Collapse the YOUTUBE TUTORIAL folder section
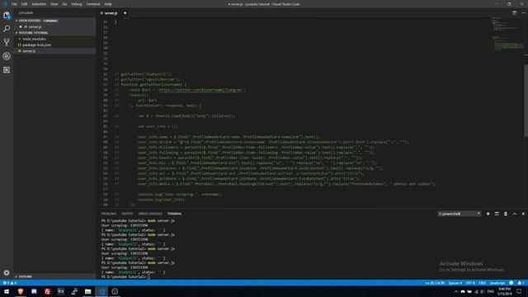This screenshot has height=297, width=528. click(x=33, y=33)
